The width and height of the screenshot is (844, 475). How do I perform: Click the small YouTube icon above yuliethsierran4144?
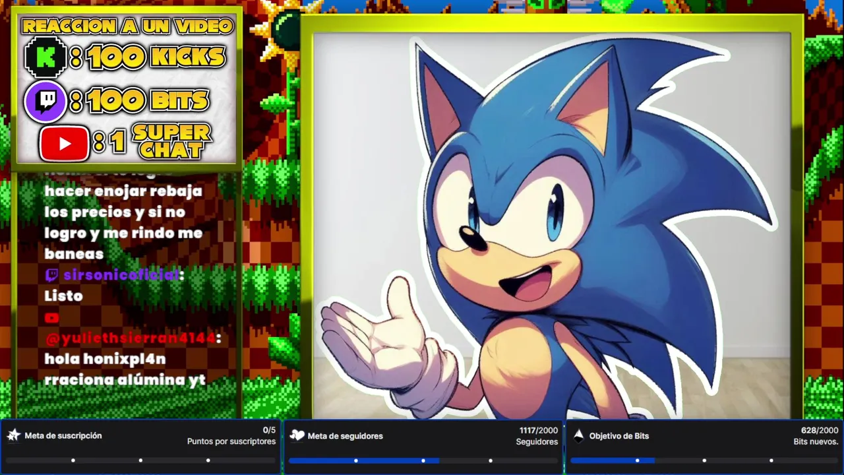[x=51, y=317]
